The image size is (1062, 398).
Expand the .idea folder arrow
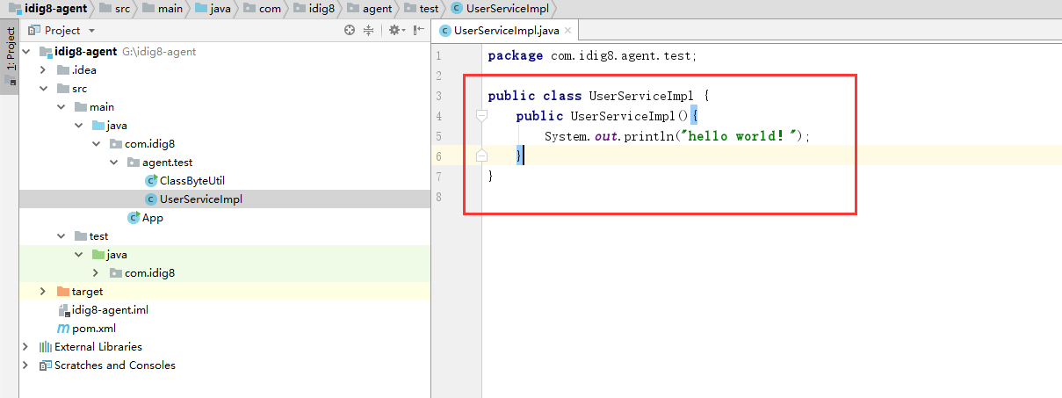tap(43, 70)
